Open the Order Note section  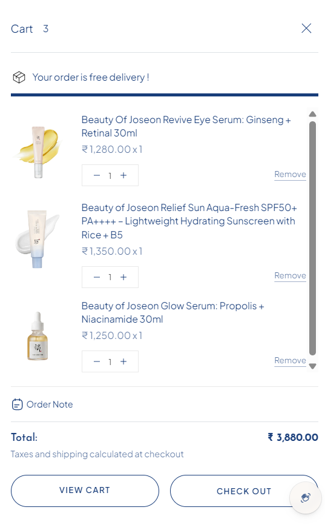pyautogui.click(x=42, y=404)
